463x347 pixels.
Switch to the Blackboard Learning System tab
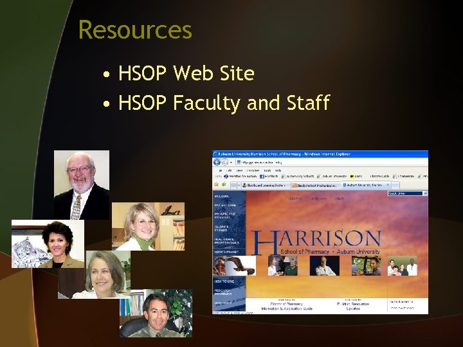pos(266,185)
